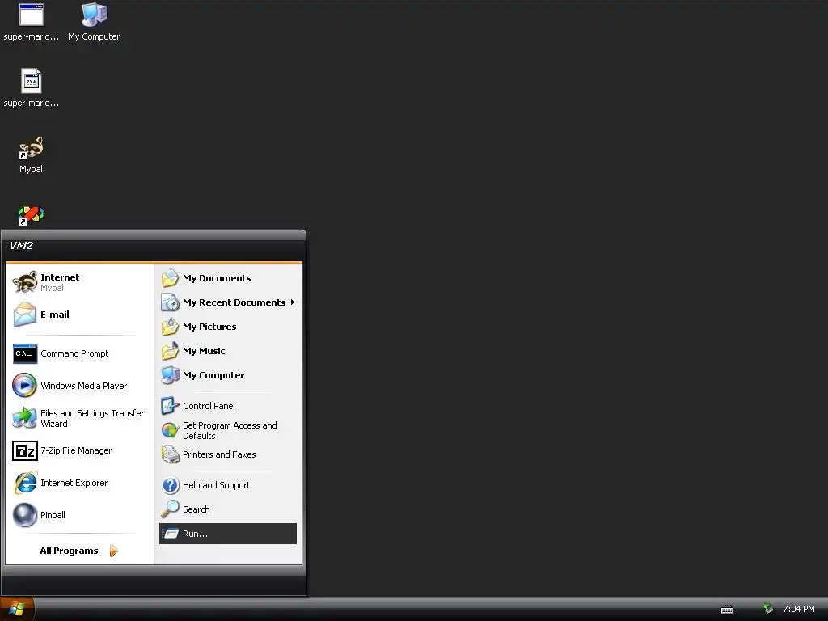Open Help and Support
The image size is (828, 621).
tap(227, 485)
